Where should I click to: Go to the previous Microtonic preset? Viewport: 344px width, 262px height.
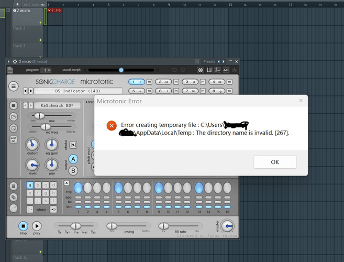[x=26, y=91]
